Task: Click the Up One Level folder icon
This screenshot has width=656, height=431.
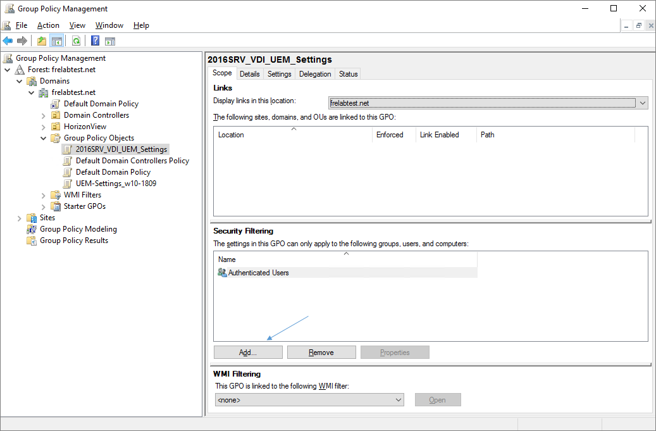Action: (42, 41)
